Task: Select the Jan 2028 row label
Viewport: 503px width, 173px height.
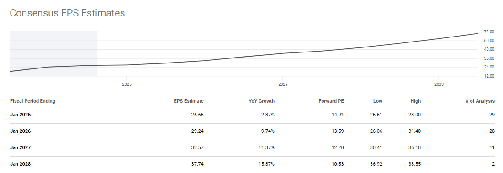Action: click(x=21, y=164)
